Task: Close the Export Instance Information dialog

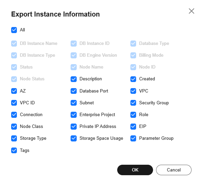Action: tap(192, 11)
